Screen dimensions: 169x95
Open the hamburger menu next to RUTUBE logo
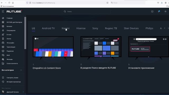pos(3,11)
